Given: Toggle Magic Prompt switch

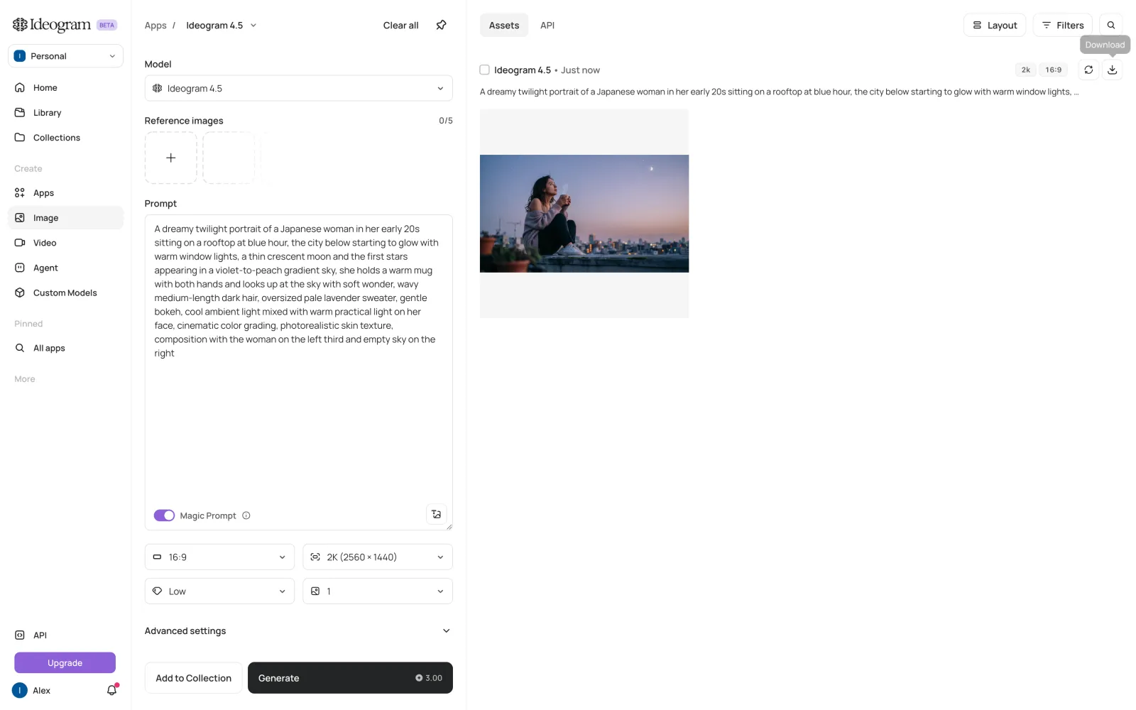Looking at the screenshot, I should point(164,515).
